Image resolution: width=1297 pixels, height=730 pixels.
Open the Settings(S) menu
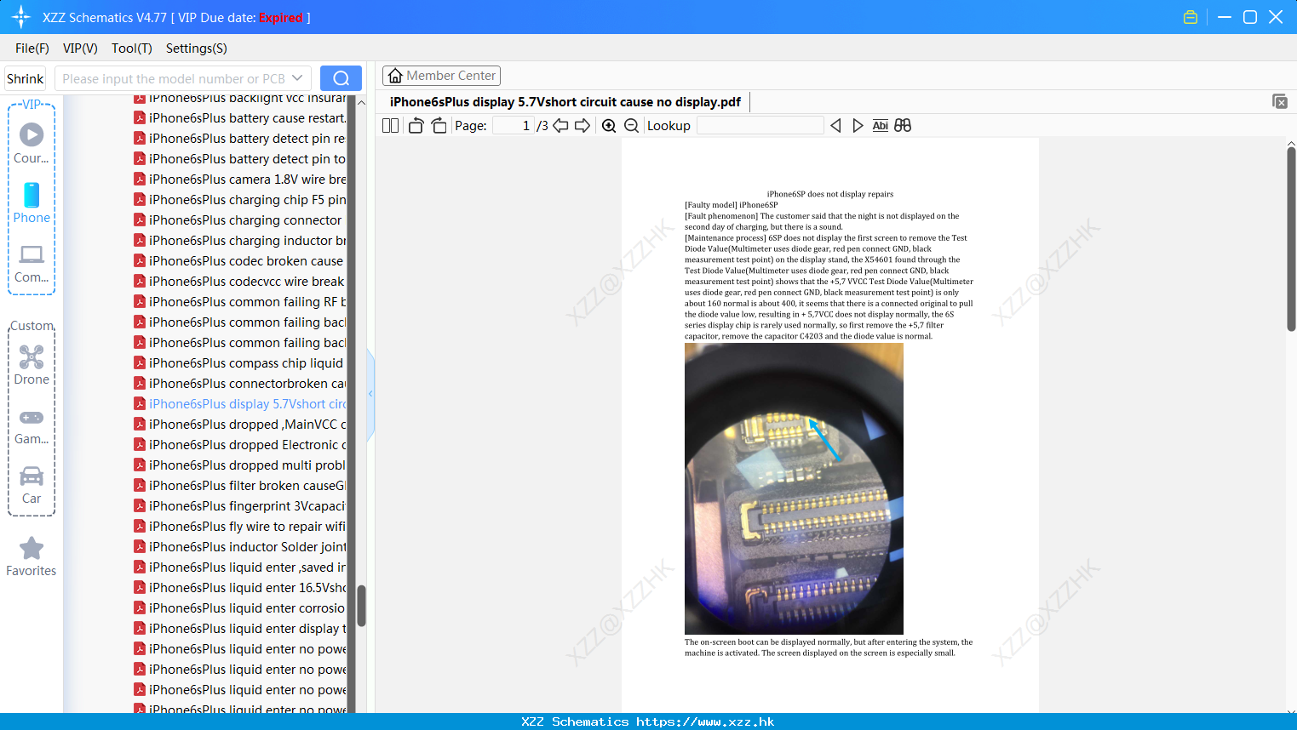pyautogui.click(x=197, y=48)
